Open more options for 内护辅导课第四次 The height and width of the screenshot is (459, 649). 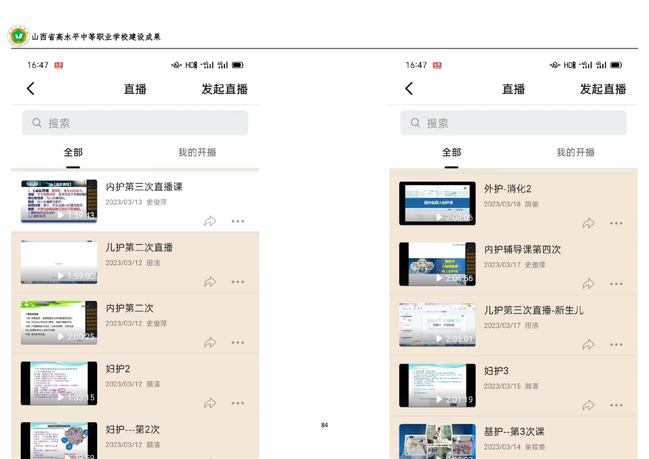pyautogui.click(x=616, y=284)
